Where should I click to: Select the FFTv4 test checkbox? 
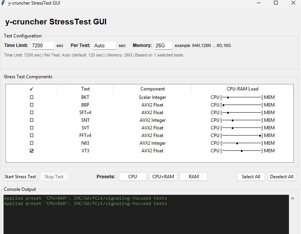(32, 136)
